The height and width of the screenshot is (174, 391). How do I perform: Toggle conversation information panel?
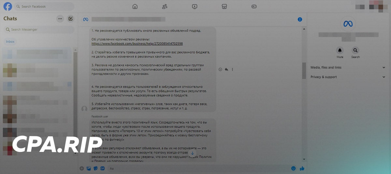300,19
